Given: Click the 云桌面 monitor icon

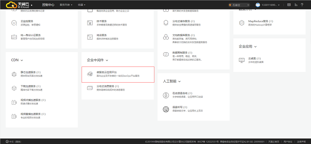Looking at the screenshot, I should 242,60.
